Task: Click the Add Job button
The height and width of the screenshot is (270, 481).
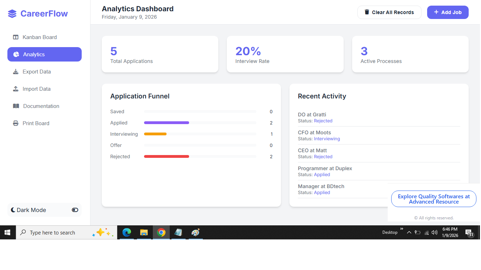Action: 448,12
